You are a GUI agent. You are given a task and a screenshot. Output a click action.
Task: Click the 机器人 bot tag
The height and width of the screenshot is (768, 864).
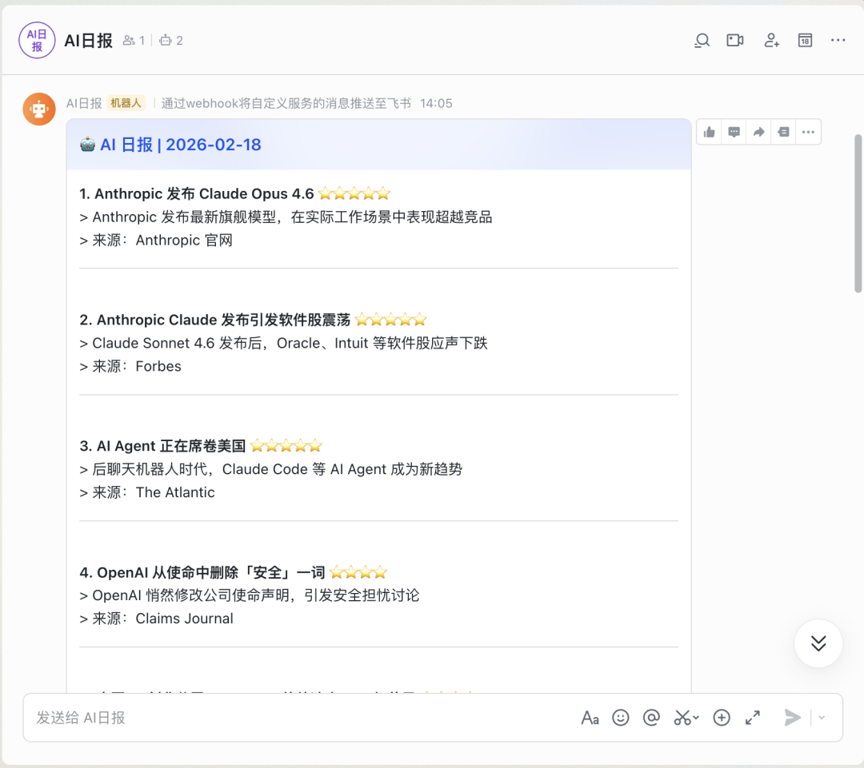(126, 104)
